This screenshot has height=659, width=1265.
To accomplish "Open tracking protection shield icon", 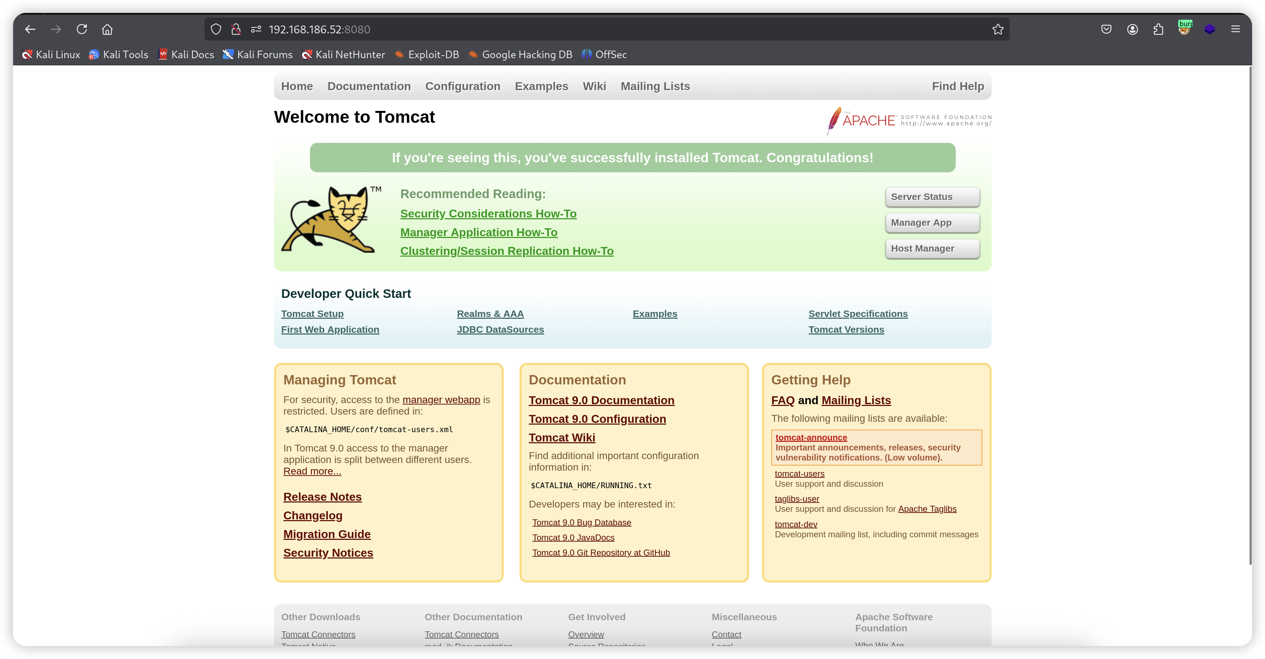I will [216, 29].
